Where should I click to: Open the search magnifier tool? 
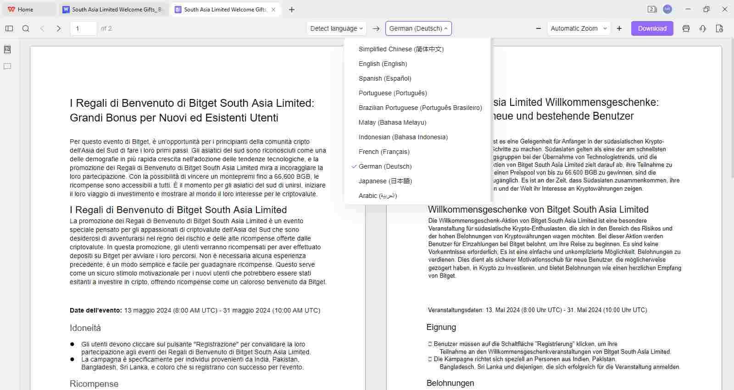26,28
